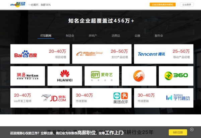Switch to the 金融 tab

(x=137, y=36)
